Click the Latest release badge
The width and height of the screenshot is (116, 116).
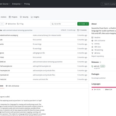(x=103, y=66)
